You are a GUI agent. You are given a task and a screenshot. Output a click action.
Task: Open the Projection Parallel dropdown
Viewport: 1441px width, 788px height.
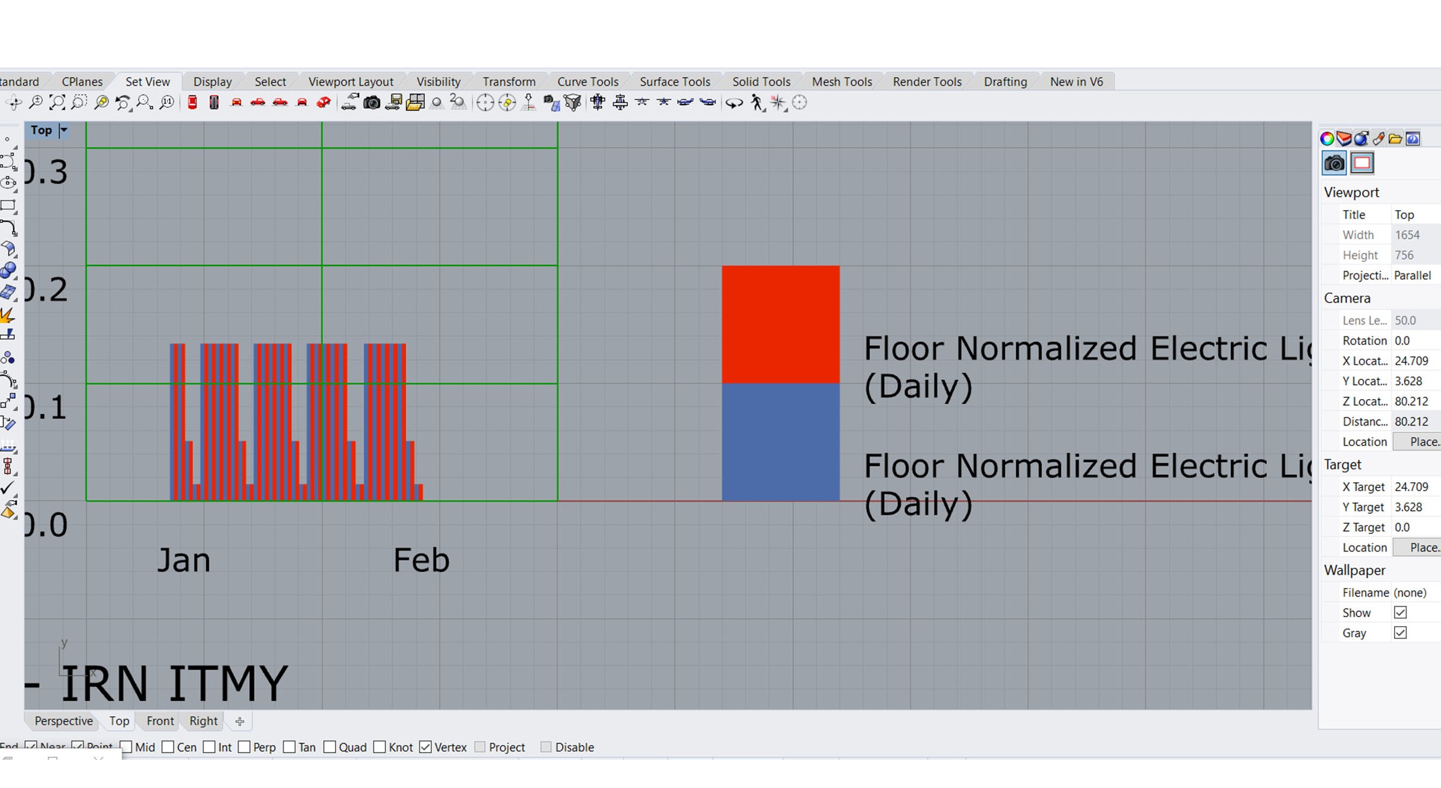tap(1416, 275)
